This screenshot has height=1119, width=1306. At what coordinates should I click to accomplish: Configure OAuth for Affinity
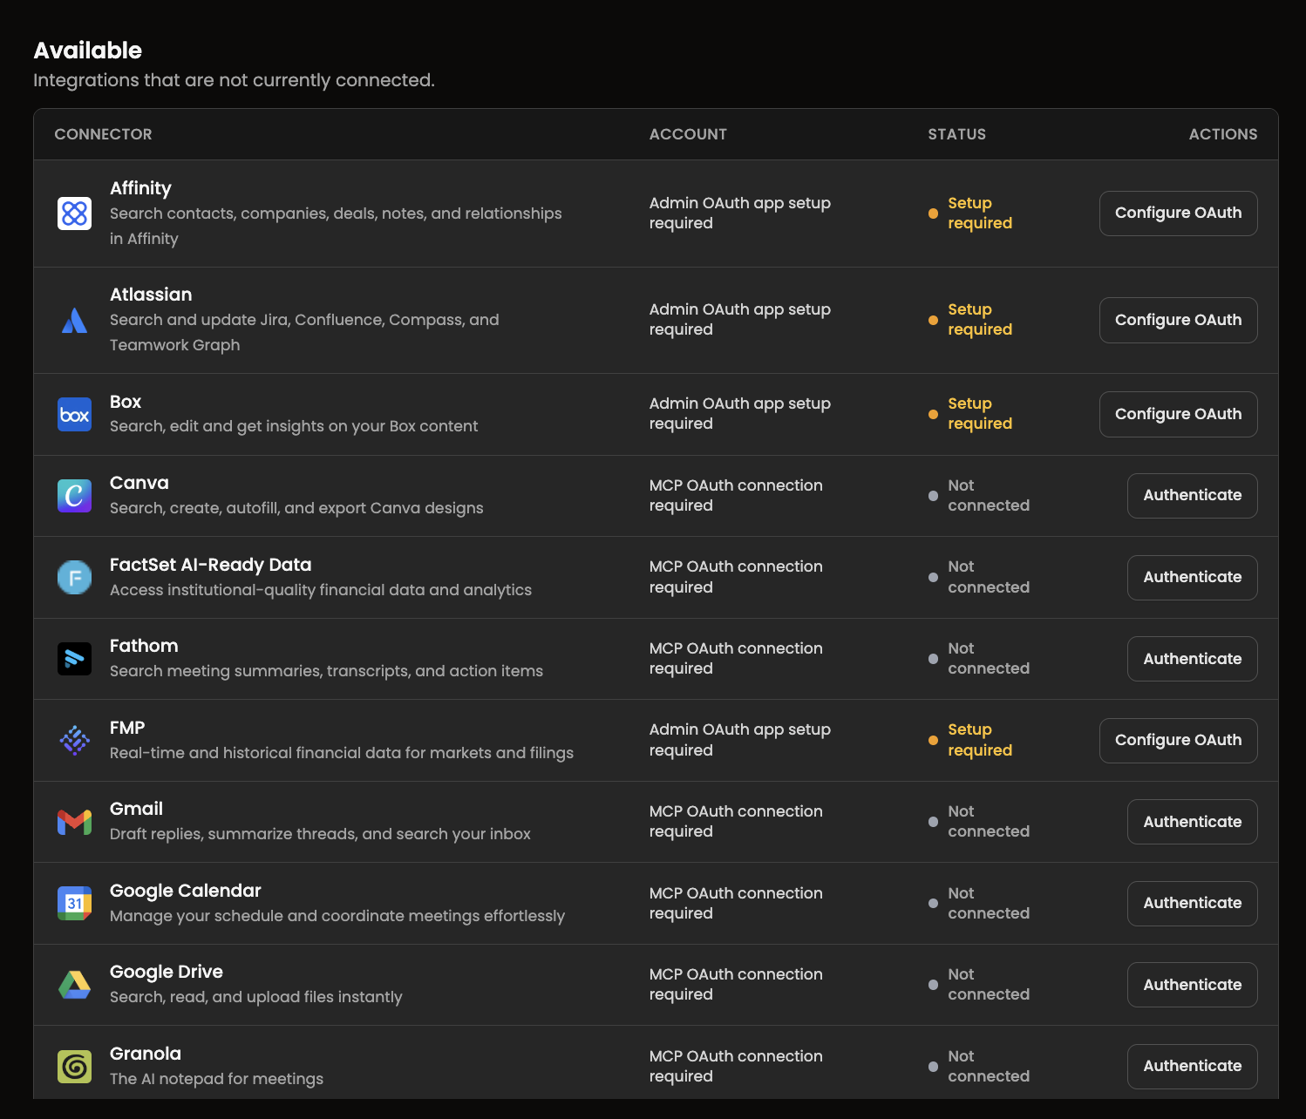[1178, 214]
